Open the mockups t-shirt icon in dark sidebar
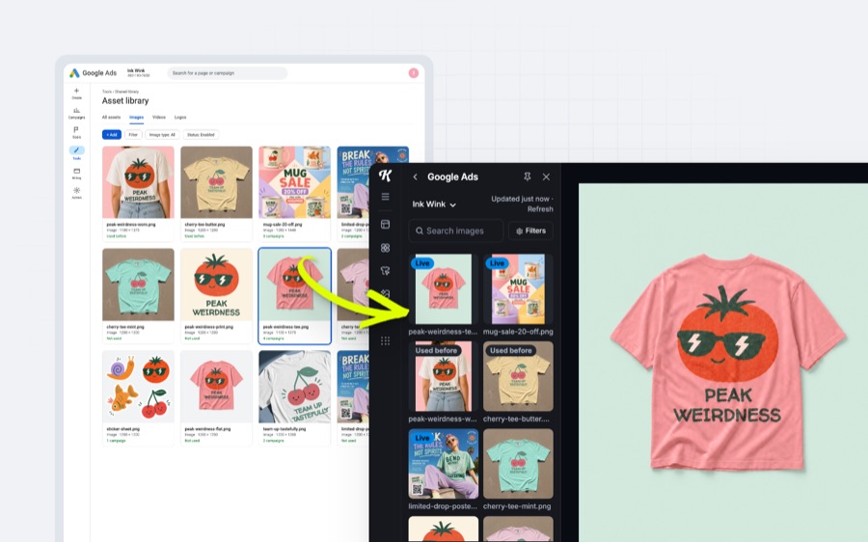Screen dimensions: 868x542 (385, 271)
